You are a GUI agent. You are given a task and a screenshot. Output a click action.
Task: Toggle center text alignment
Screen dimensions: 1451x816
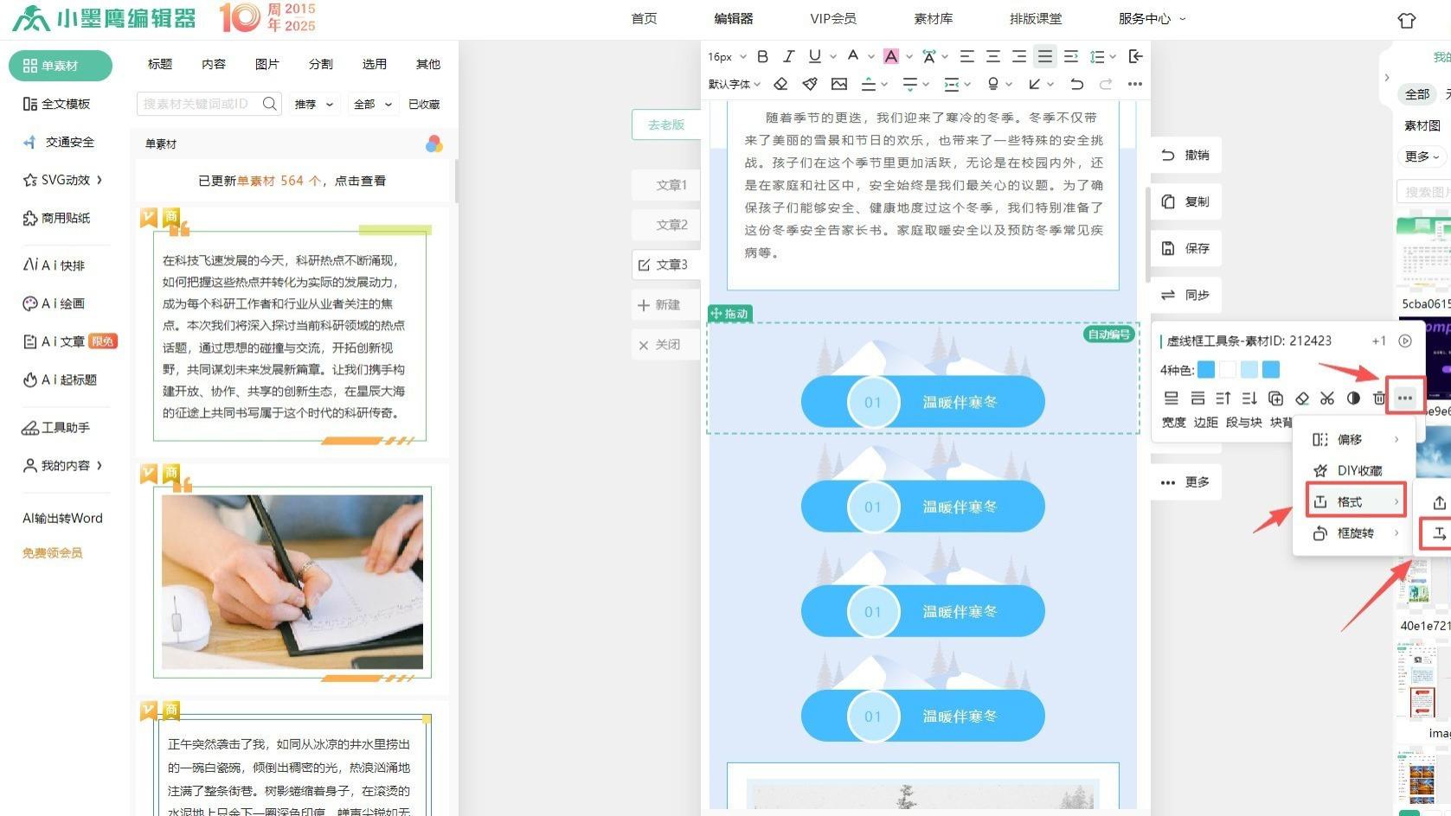[x=992, y=56]
